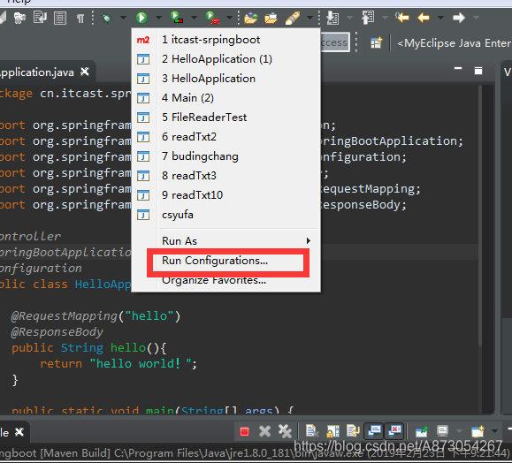This screenshot has height=463, width=512.
Task: Click the editor vertical scrollbar
Action: (x=480, y=216)
